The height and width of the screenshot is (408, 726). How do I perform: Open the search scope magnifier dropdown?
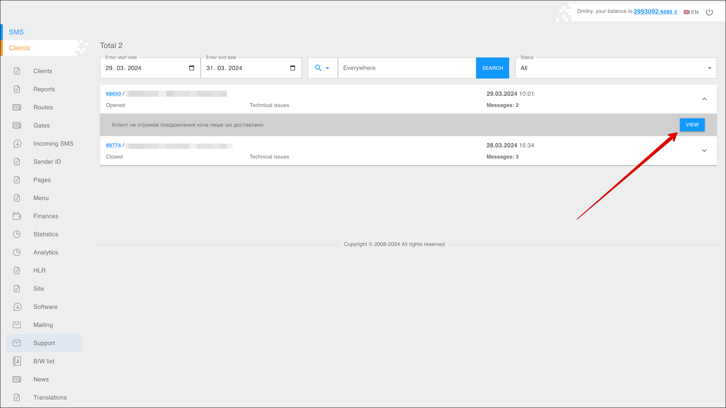coord(322,68)
